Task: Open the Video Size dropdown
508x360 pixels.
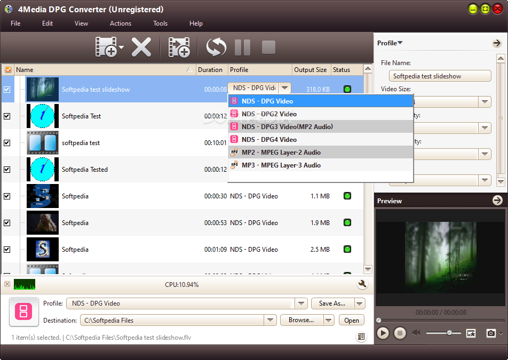Action: click(x=485, y=102)
